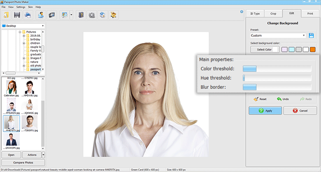The image size is (321, 172).
Task: Click the open photo folder icon in toolbar
Action: point(6,15)
